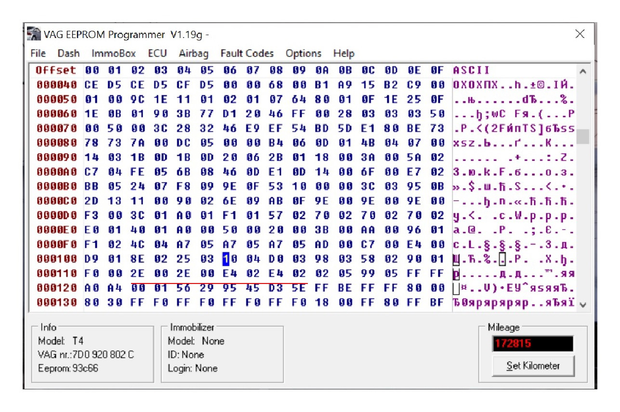Select byte E9 in row 000070

(252, 129)
